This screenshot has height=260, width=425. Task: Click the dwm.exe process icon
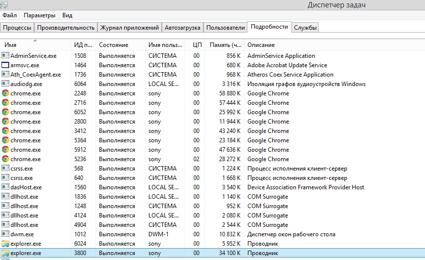pos(5,234)
